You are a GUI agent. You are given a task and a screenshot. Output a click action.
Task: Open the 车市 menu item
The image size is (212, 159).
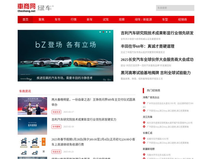click(57, 19)
